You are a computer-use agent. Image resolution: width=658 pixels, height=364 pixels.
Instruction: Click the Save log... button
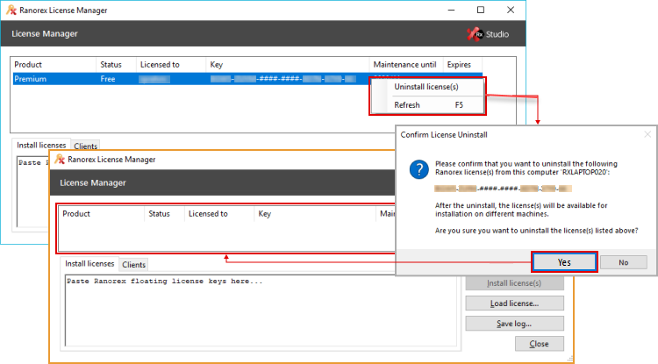pyautogui.click(x=514, y=324)
